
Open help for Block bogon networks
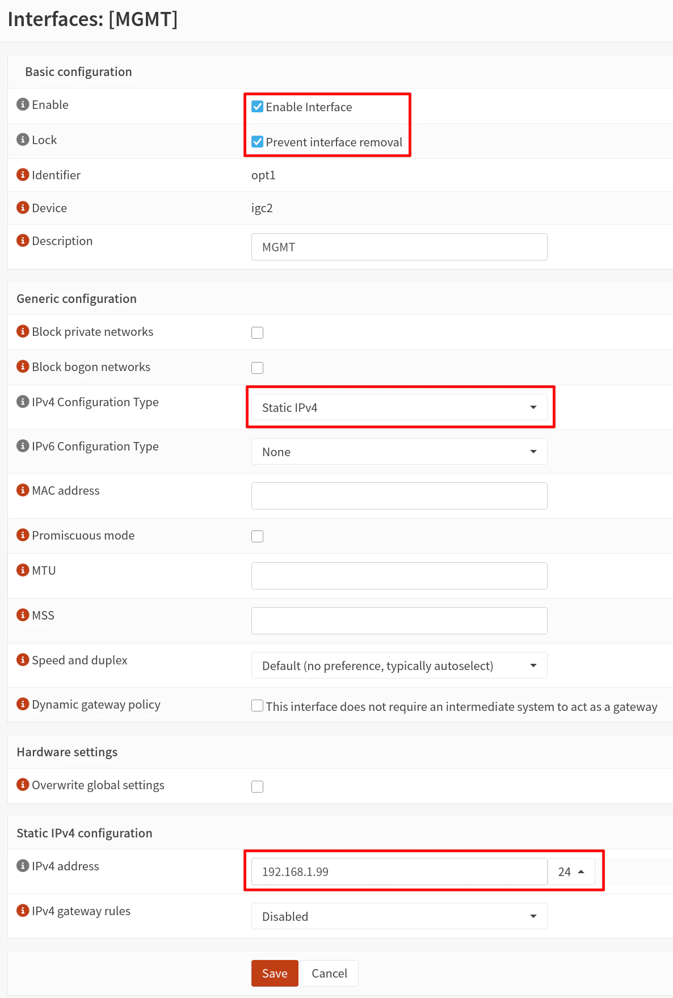pyautogui.click(x=23, y=367)
